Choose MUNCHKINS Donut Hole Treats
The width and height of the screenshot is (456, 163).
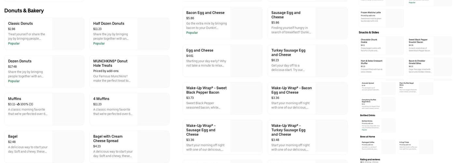(x=110, y=63)
